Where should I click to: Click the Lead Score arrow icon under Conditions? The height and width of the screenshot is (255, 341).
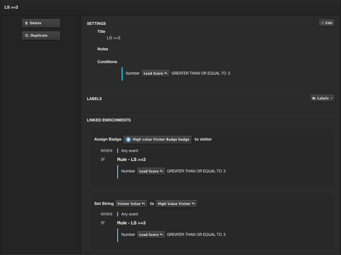pyautogui.click(x=166, y=73)
